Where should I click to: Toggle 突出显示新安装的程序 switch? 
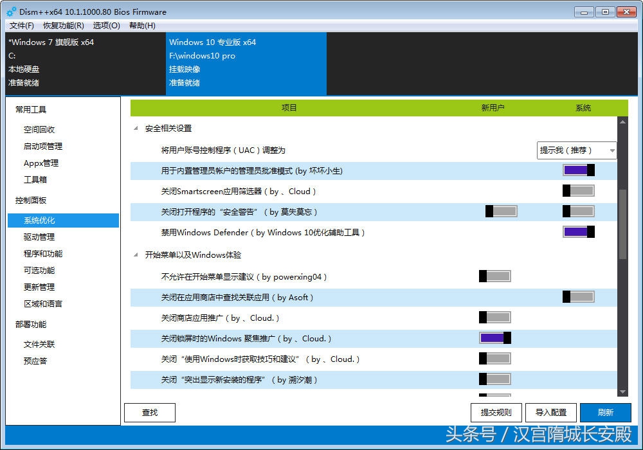495,379
